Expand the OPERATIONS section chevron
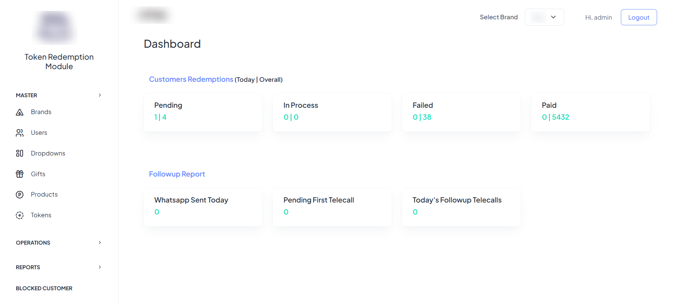The width and height of the screenshot is (675, 305). 100,243
